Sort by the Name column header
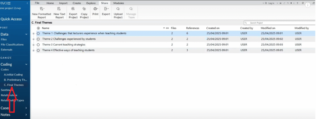The height and width of the screenshot is (119, 316). click(x=46, y=28)
